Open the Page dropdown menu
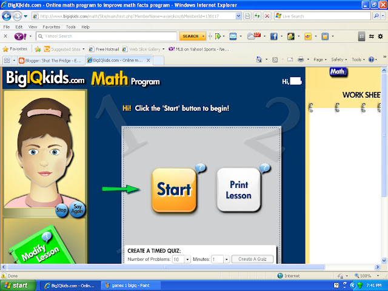 (x=320, y=59)
